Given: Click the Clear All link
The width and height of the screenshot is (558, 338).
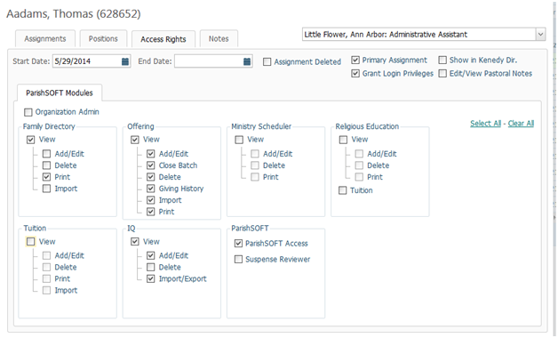Looking at the screenshot, I should [521, 124].
